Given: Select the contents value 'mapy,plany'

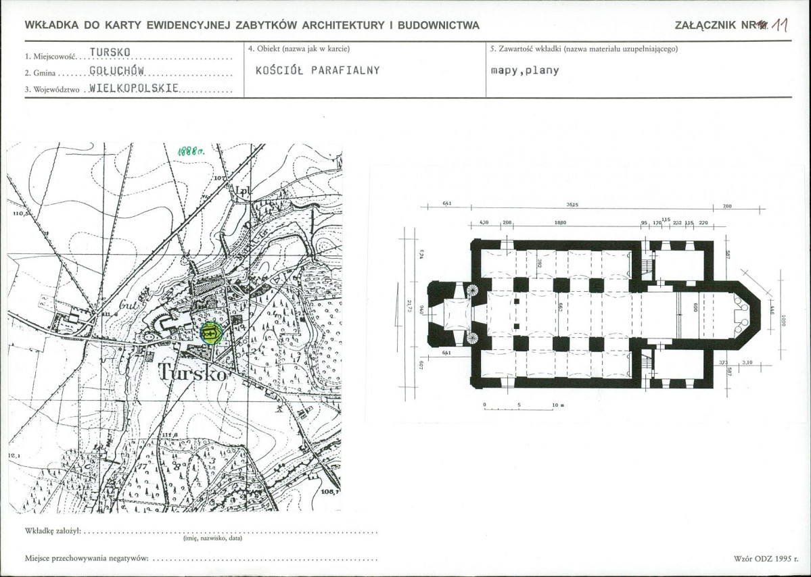Looking at the screenshot, I should [525, 70].
